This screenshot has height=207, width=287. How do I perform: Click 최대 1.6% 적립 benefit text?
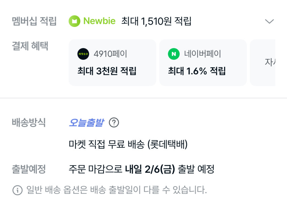[x=197, y=71]
